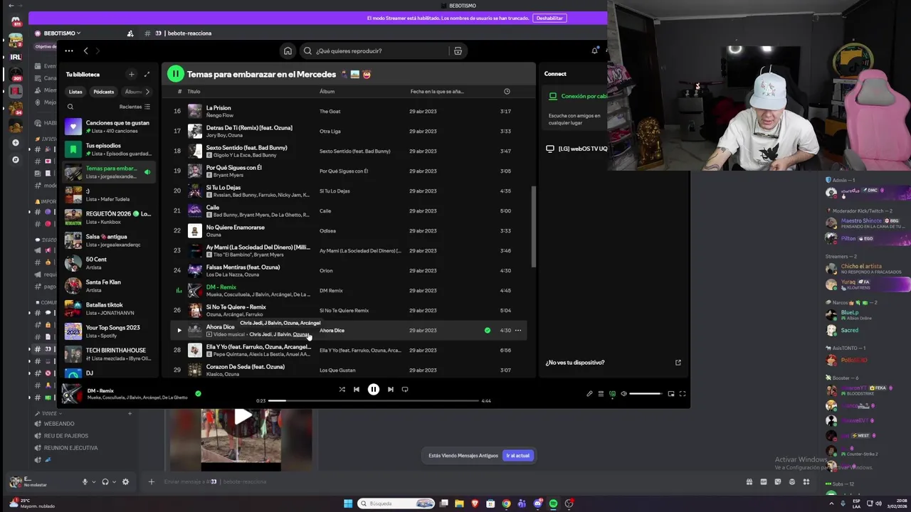The width and height of the screenshot is (911, 512).
Task: Skip to next track
Action: click(390, 389)
